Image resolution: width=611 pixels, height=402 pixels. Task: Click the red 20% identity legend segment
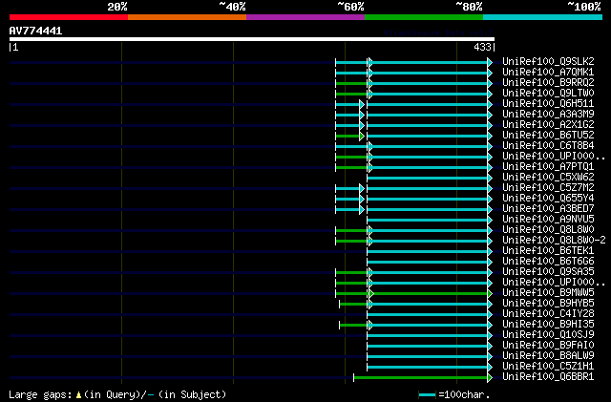[69, 17]
